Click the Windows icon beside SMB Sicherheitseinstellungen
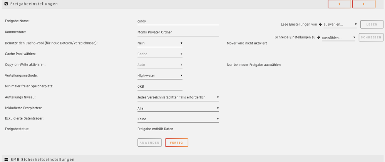This screenshot has height=162, width=385. click(6, 160)
